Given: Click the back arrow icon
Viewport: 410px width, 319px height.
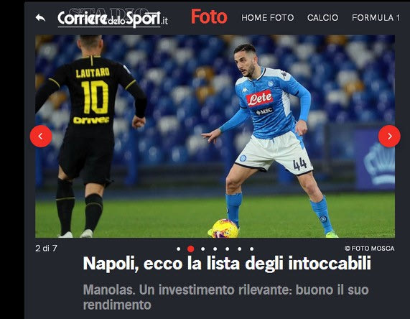Looking at the screenshot, I should [40, 18].
